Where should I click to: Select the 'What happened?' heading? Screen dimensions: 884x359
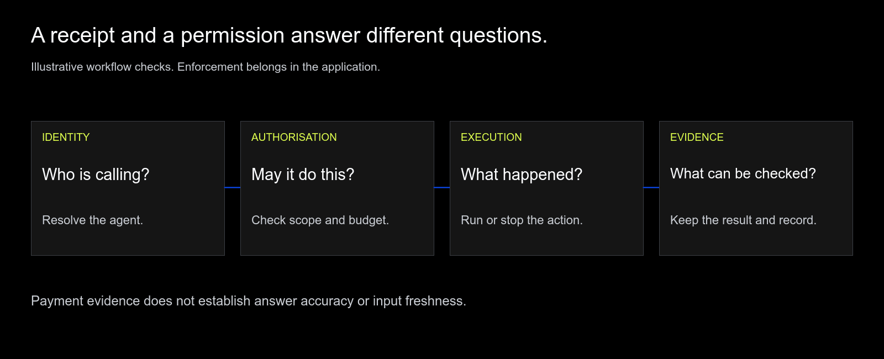522,175
